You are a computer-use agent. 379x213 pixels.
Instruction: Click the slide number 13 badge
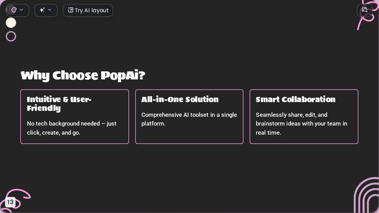point(10,202)
